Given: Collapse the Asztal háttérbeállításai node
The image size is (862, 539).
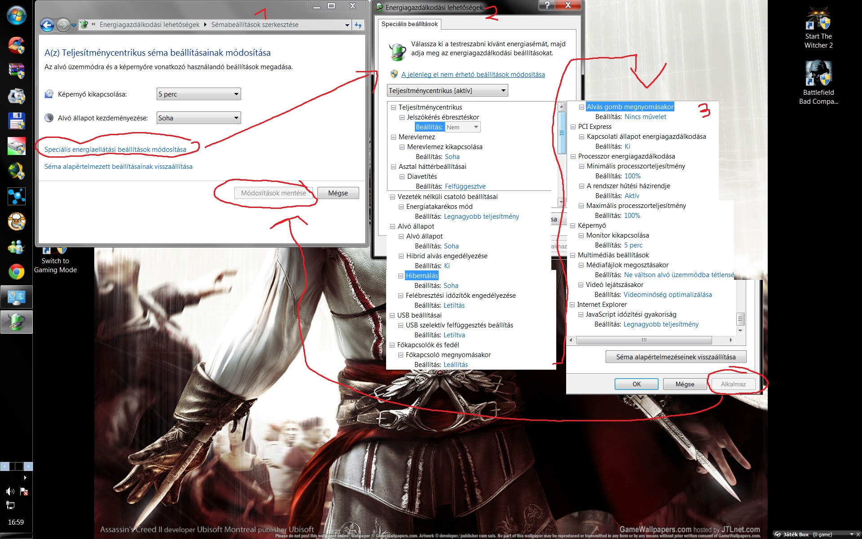Looking at the screenshot, I should 394,167.
